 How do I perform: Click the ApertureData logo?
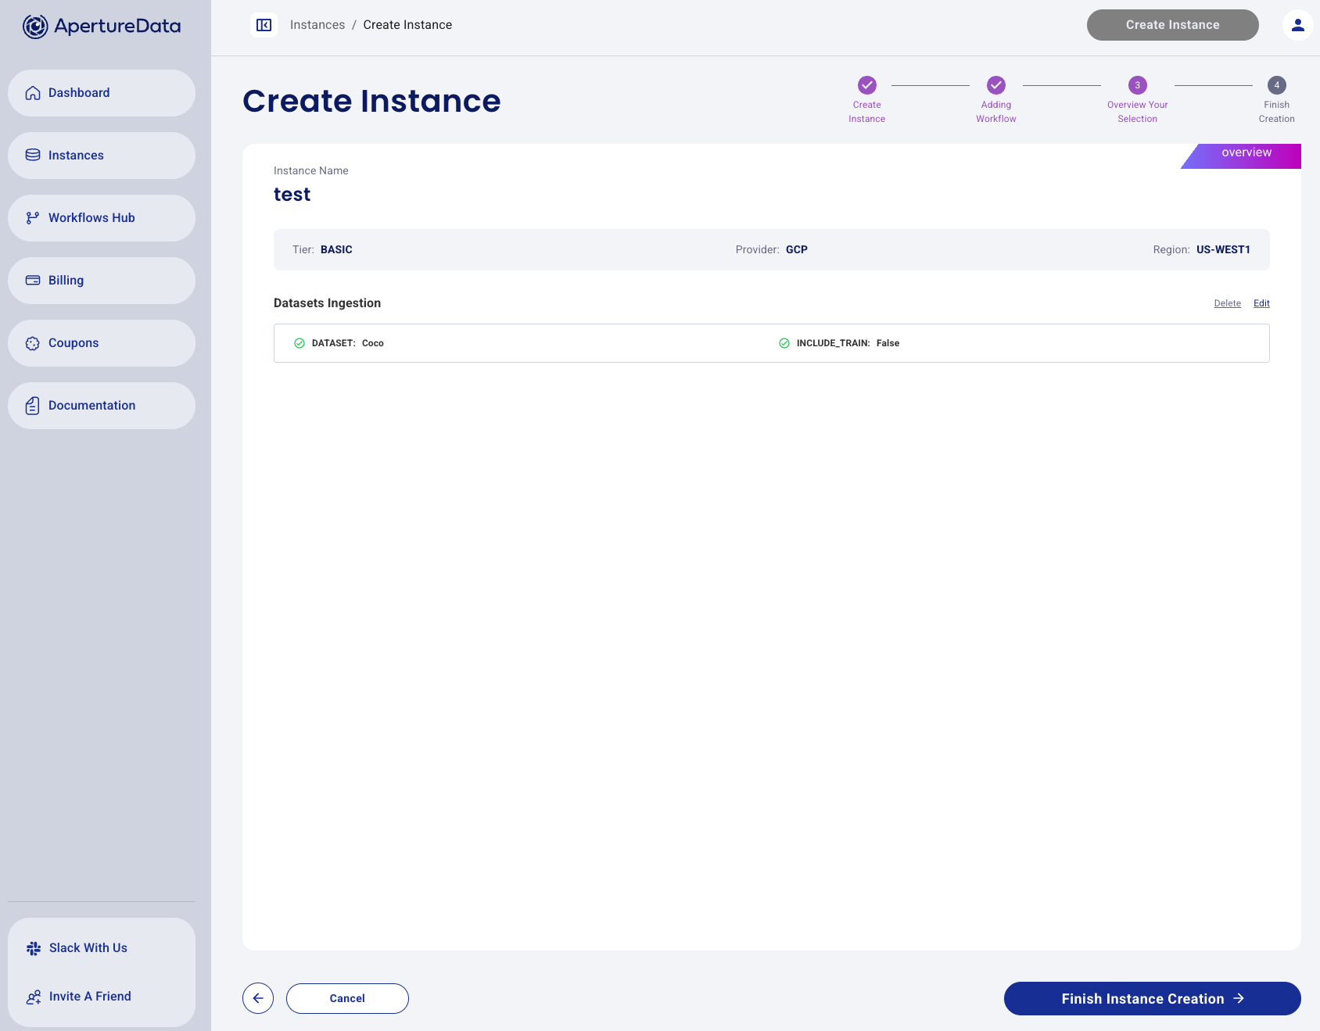102,27
